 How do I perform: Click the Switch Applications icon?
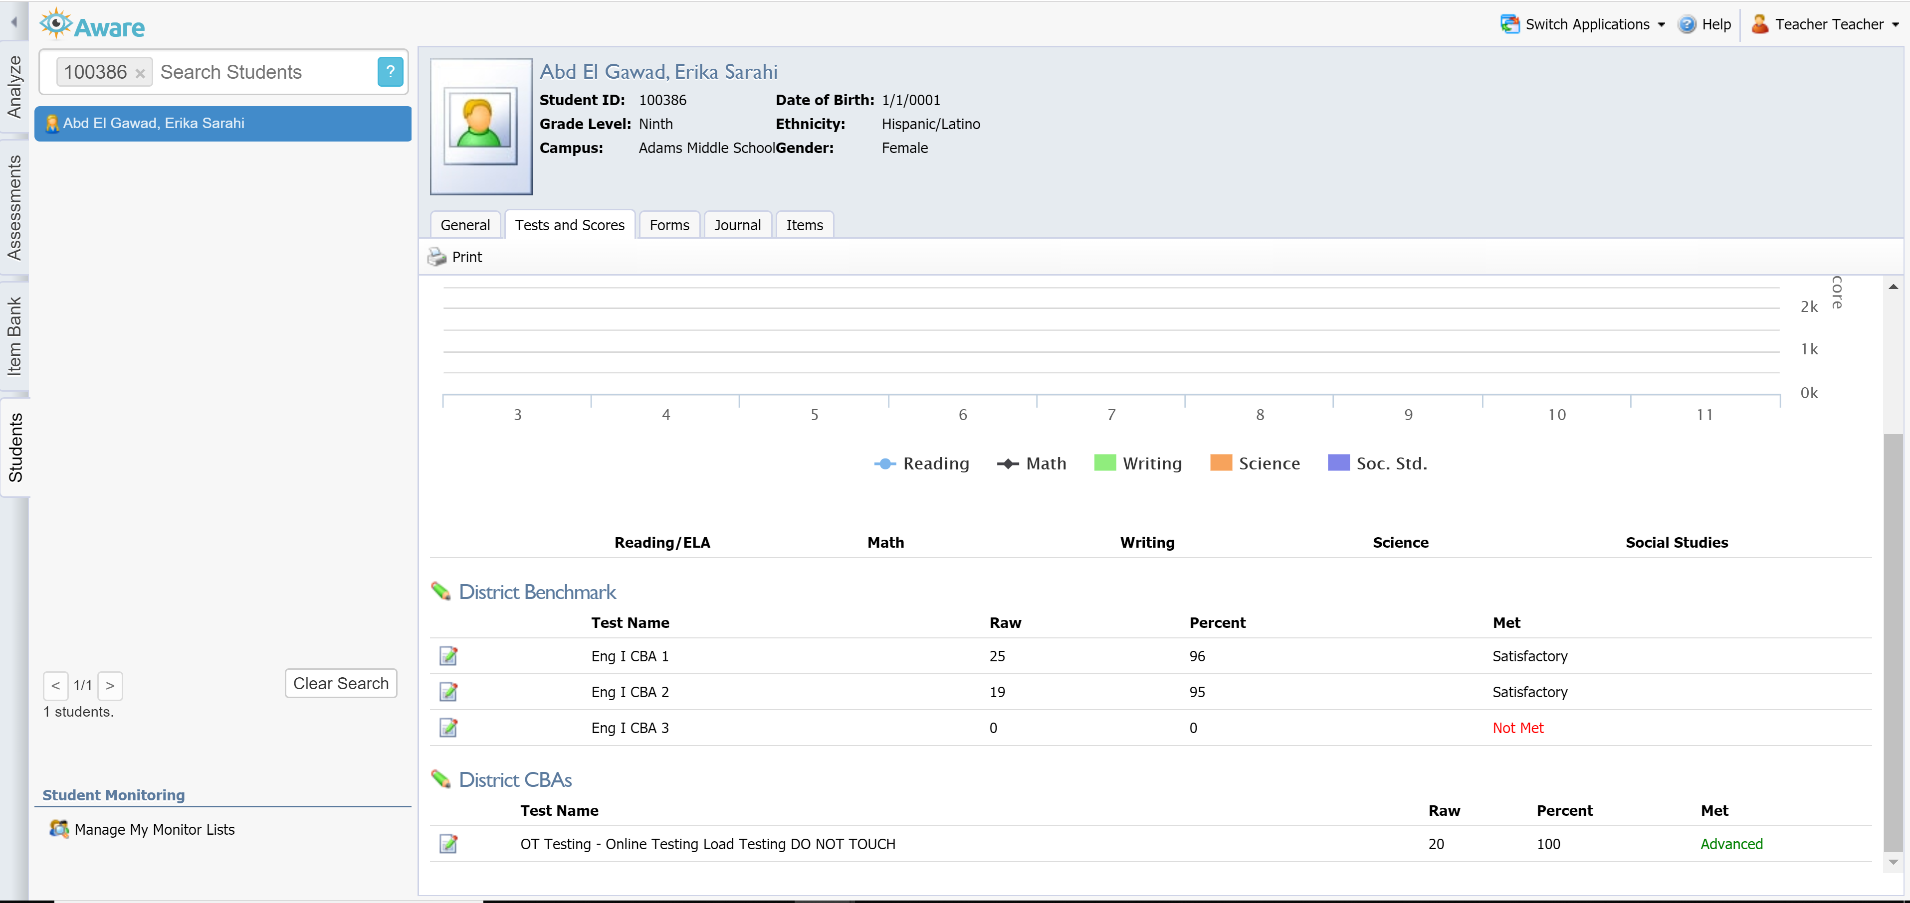pos(1509,24)
